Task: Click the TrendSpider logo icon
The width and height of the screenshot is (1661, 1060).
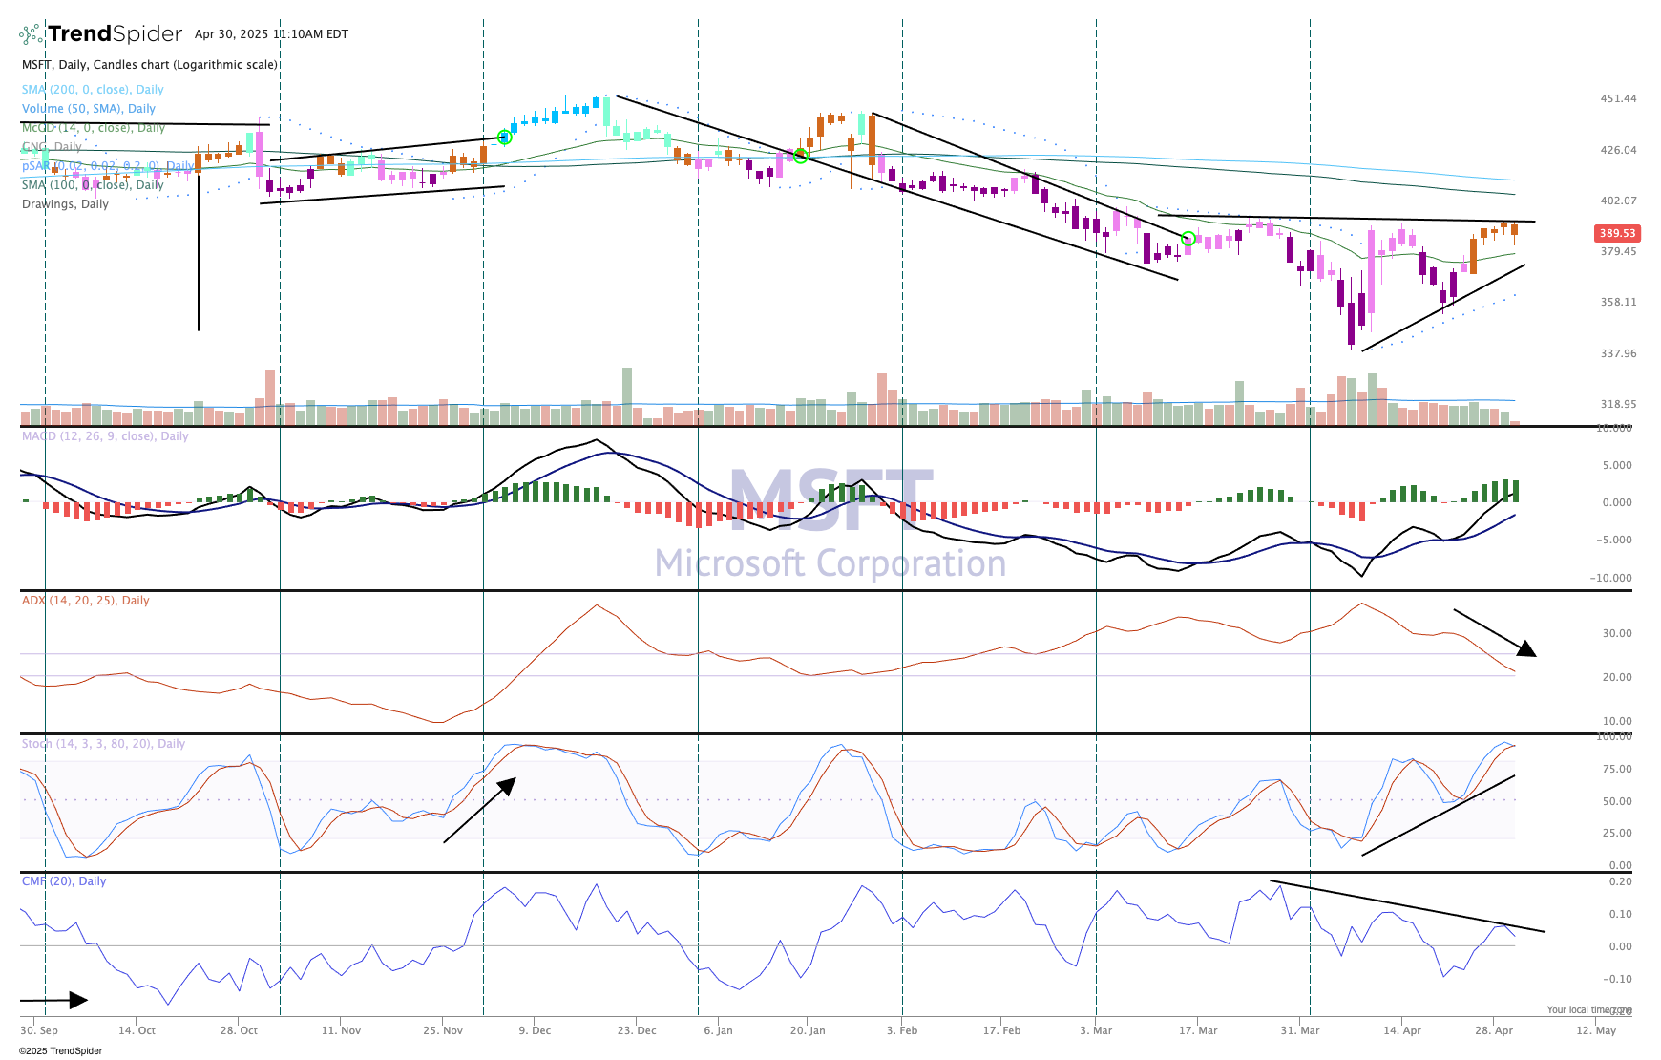Action: pyautogui.click(x=31, y=34)
